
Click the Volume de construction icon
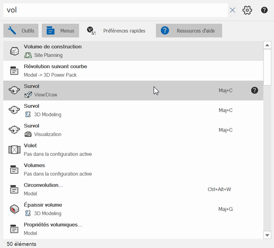click(14, 51)
